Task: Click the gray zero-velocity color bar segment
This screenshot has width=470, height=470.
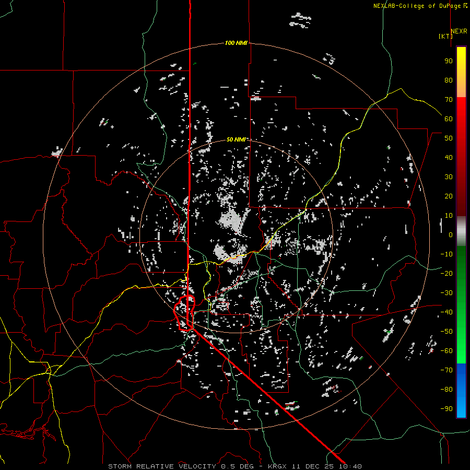Action: tap(461, 231)
